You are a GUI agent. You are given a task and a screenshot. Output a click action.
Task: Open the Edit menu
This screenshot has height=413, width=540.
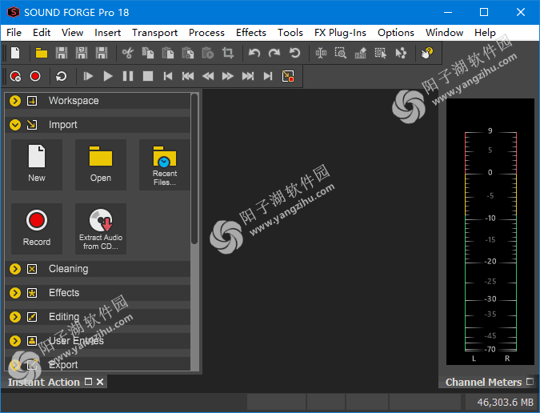(x=42, y=33)
